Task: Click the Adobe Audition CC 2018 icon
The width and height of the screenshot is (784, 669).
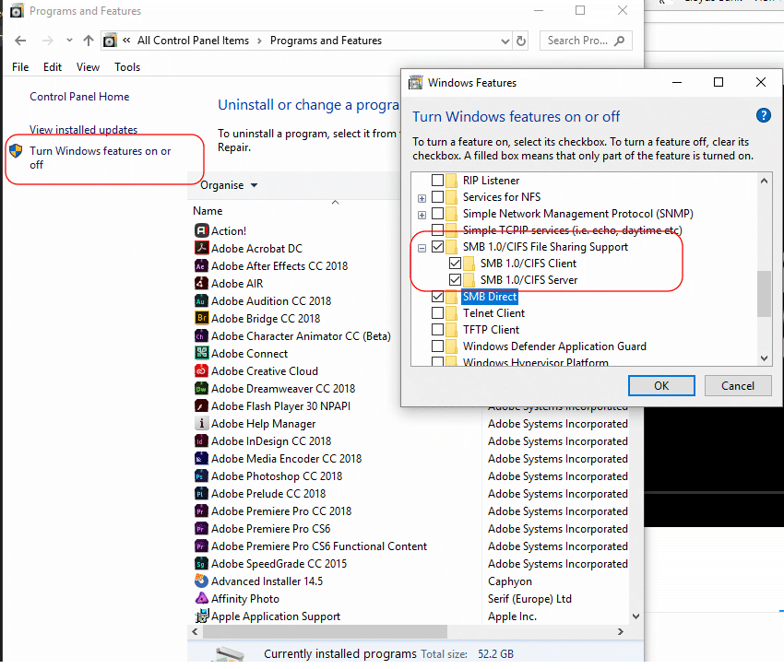Action: (x=201, y=300)
